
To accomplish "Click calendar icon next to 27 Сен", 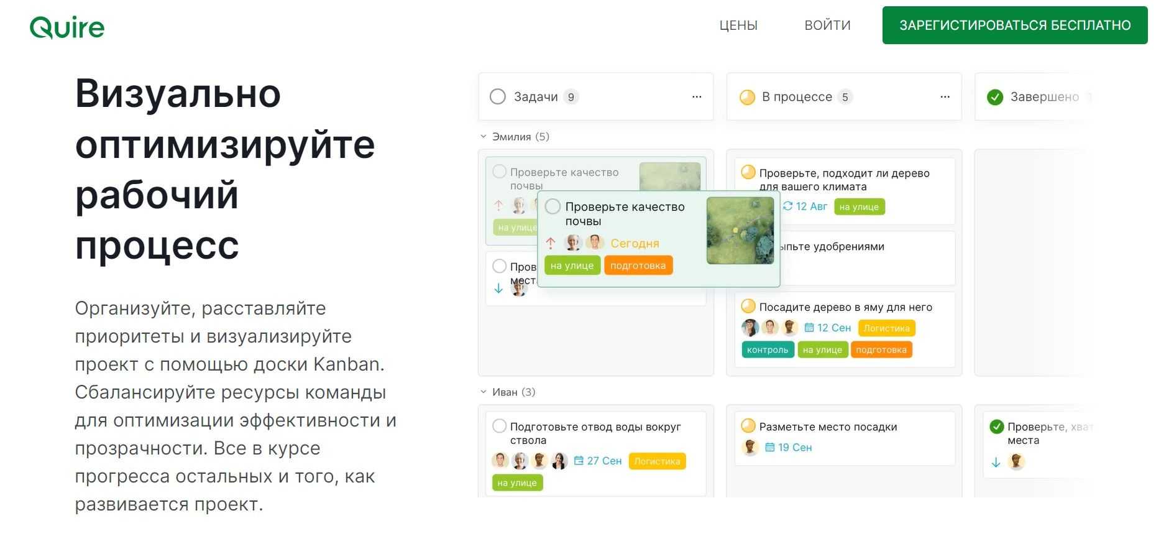I will (x=579, y=461).
